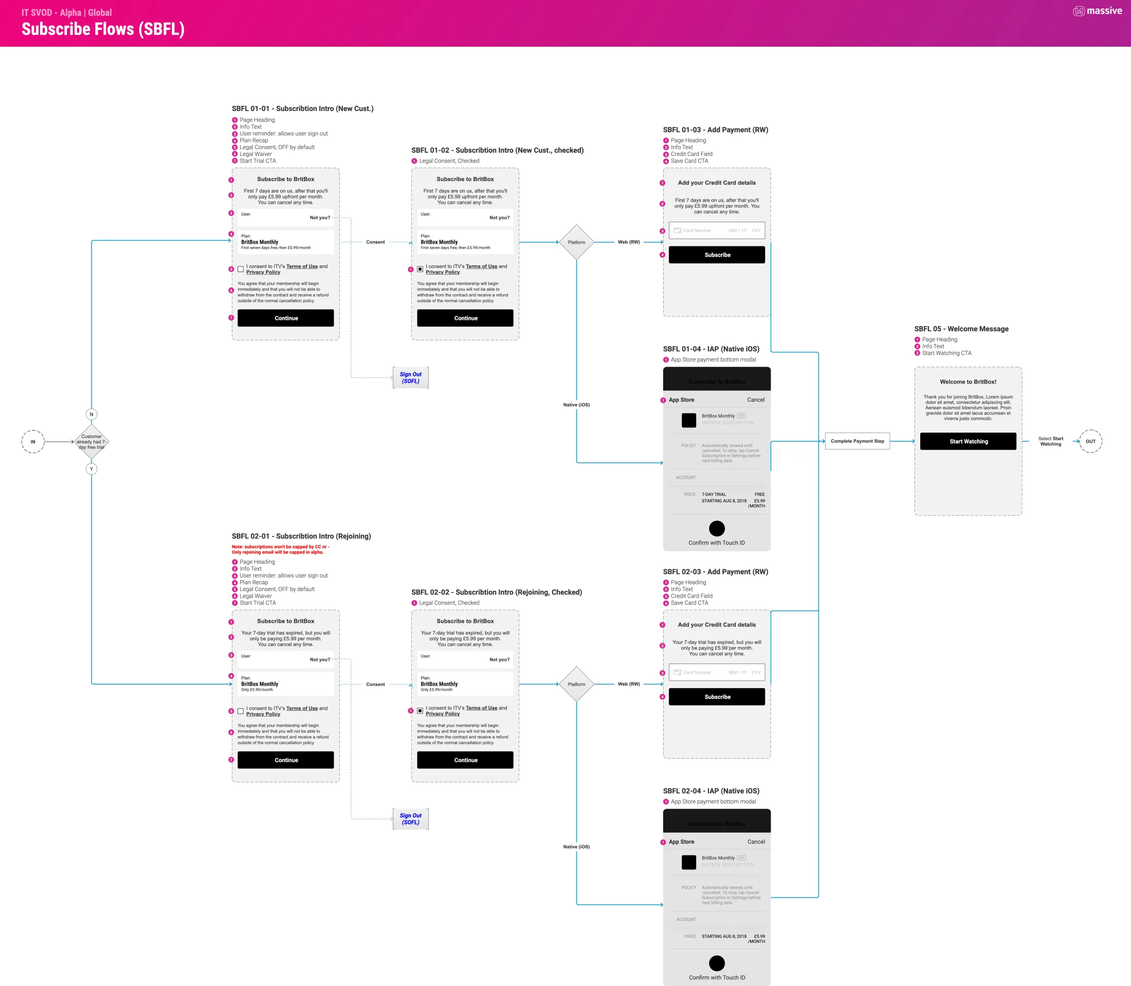Click BritBox Monthly app icon in SBFL 02-04
This screenshot has width=1131, height=986.
pos(688,862)
